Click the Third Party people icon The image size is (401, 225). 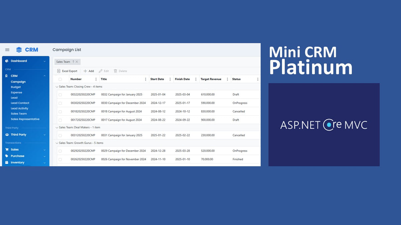[7, 135]
